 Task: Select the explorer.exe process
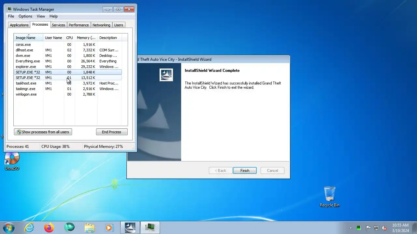click(x=68, y=67)
